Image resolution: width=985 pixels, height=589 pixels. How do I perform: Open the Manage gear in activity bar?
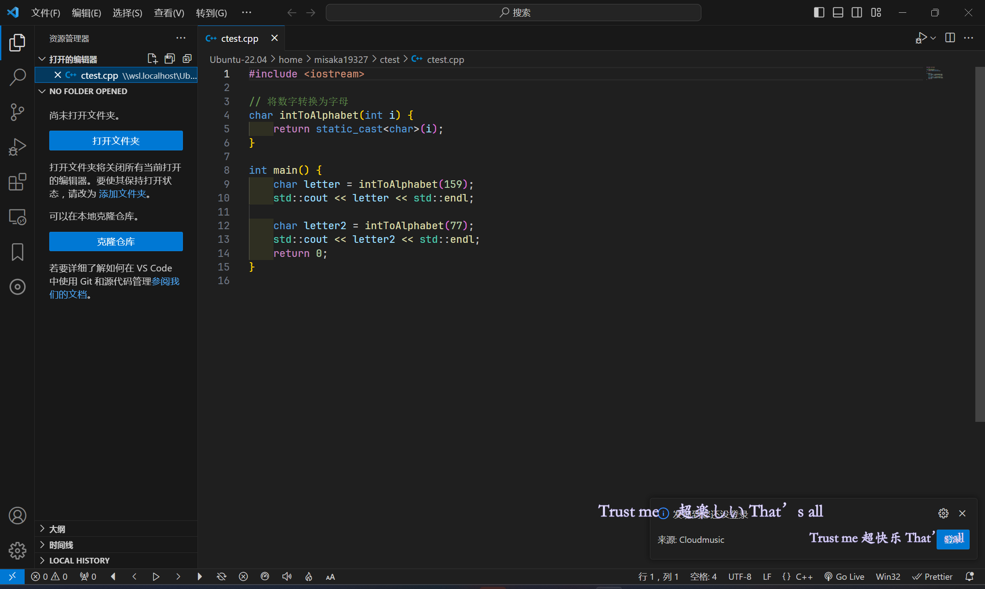(17, 550)
